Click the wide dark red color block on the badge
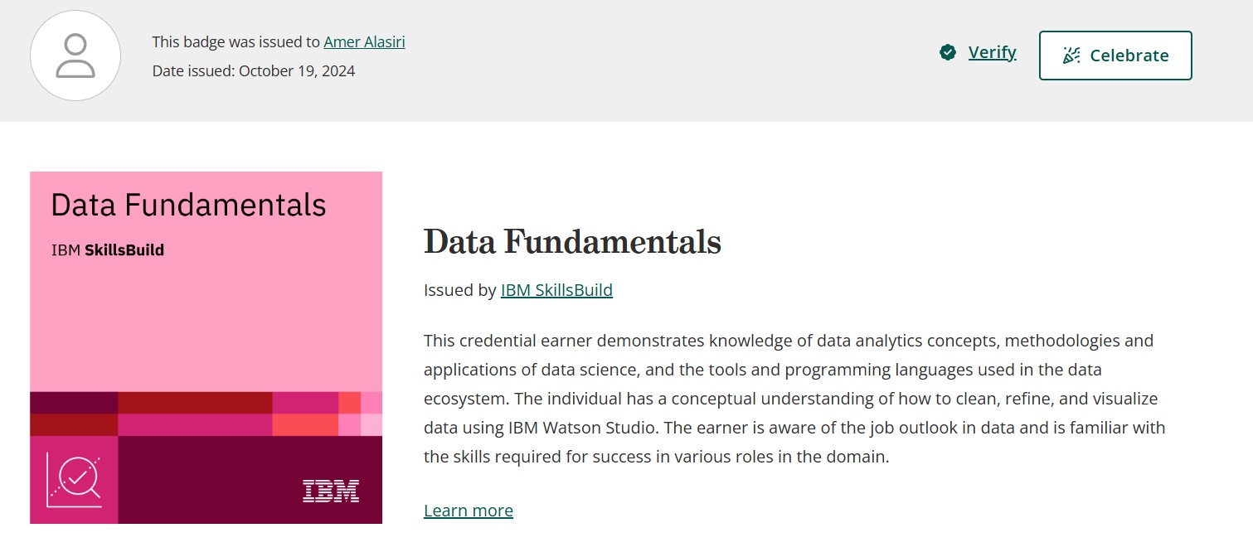The width and height of the screenshot is (1253, 557). (x=195, y=402)
